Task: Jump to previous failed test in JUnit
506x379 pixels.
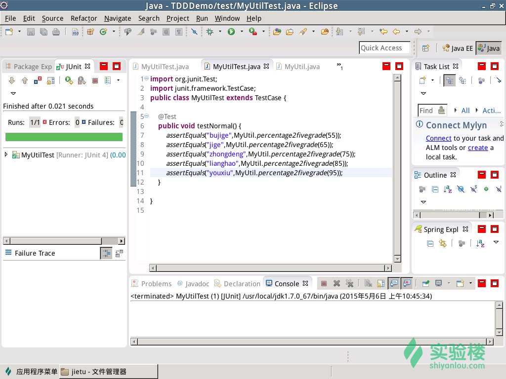Action: (x=25, y=80)
